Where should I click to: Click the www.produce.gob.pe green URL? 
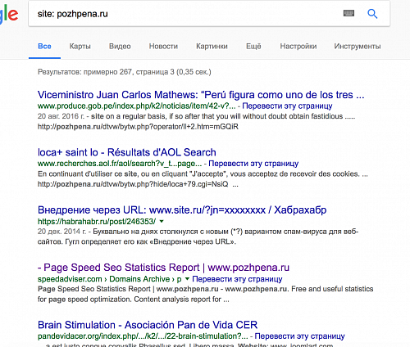pos(137,106)
